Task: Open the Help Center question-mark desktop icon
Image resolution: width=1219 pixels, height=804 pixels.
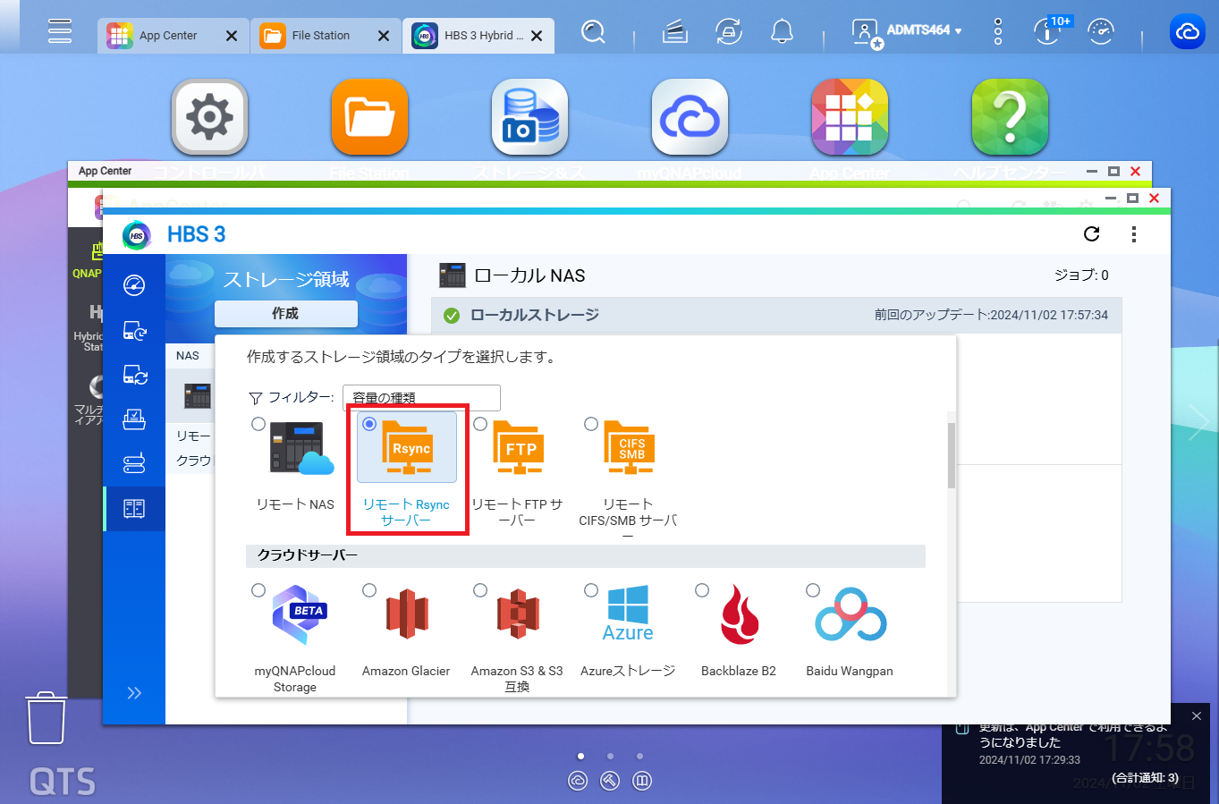Action: [x=1010, y=117]
